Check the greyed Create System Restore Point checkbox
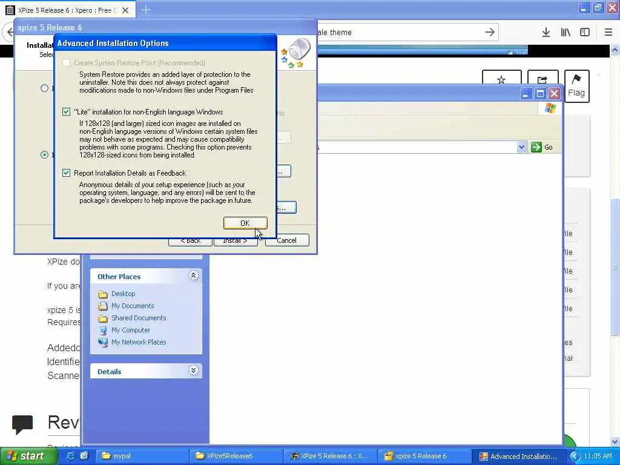The image size is (620, 465). 67,63
